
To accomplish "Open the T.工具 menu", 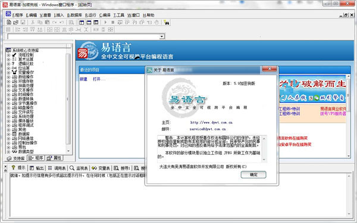I will 119,15.
